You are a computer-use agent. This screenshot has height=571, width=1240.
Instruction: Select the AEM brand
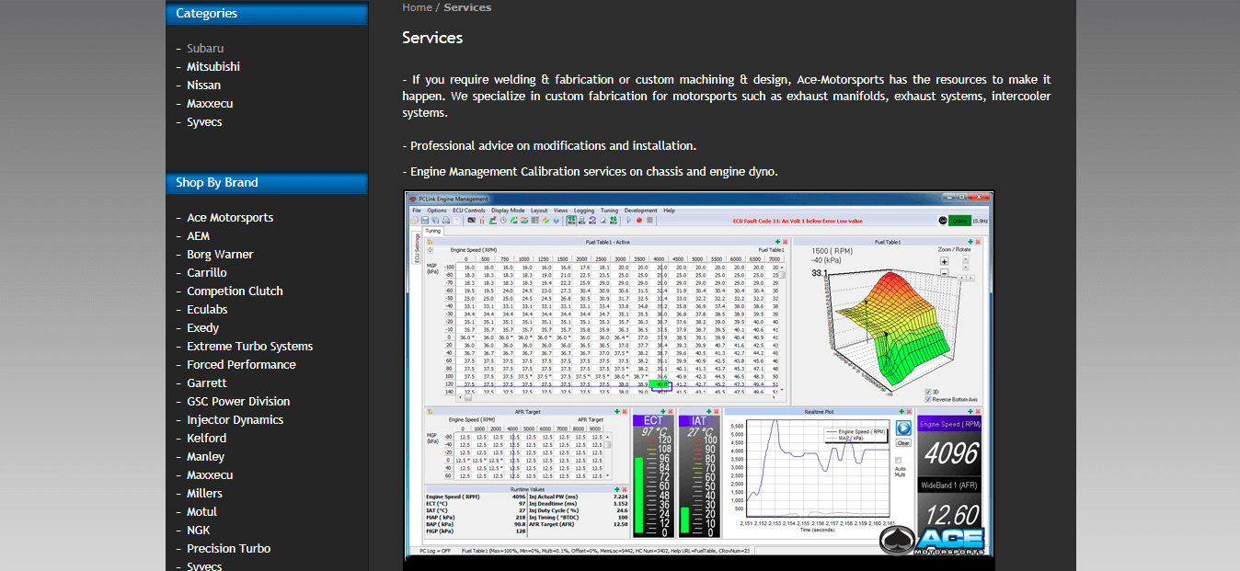coord(198,235)
